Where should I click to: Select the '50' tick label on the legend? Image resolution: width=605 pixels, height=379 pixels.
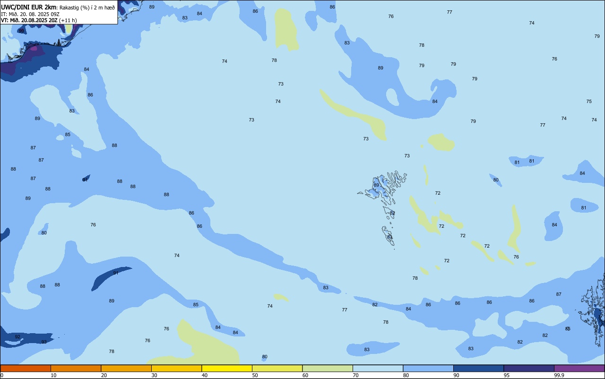point(255,375)
